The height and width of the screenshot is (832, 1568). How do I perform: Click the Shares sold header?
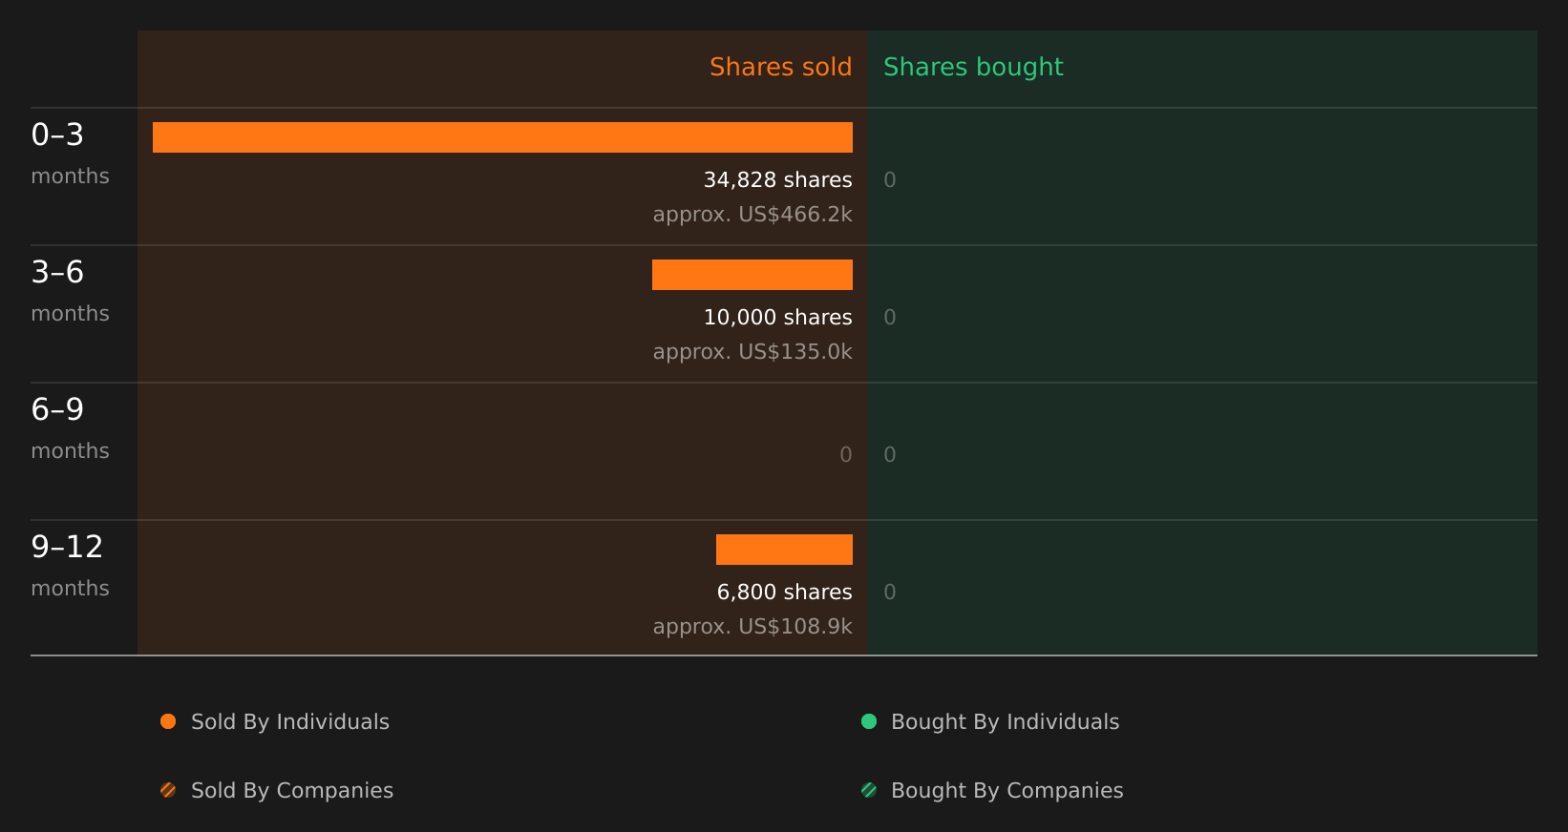tap(780, 67)
